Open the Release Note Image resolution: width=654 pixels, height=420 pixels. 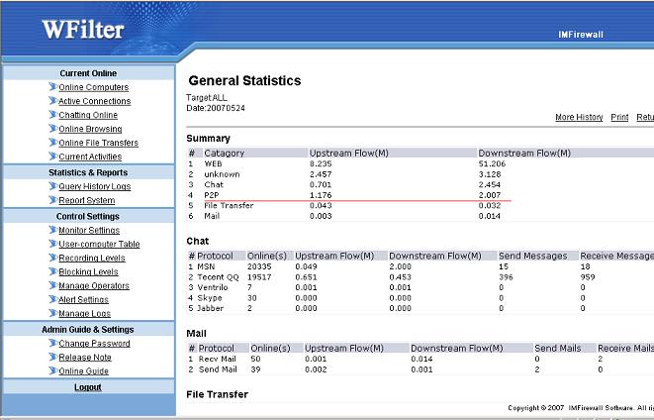tap(85, 358)
